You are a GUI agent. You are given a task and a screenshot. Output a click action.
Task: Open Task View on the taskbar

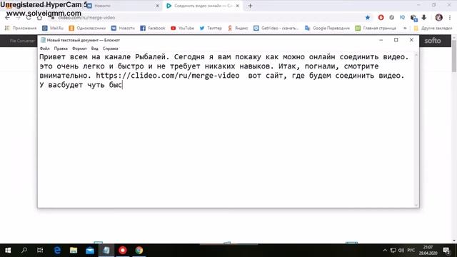[40, 251]
